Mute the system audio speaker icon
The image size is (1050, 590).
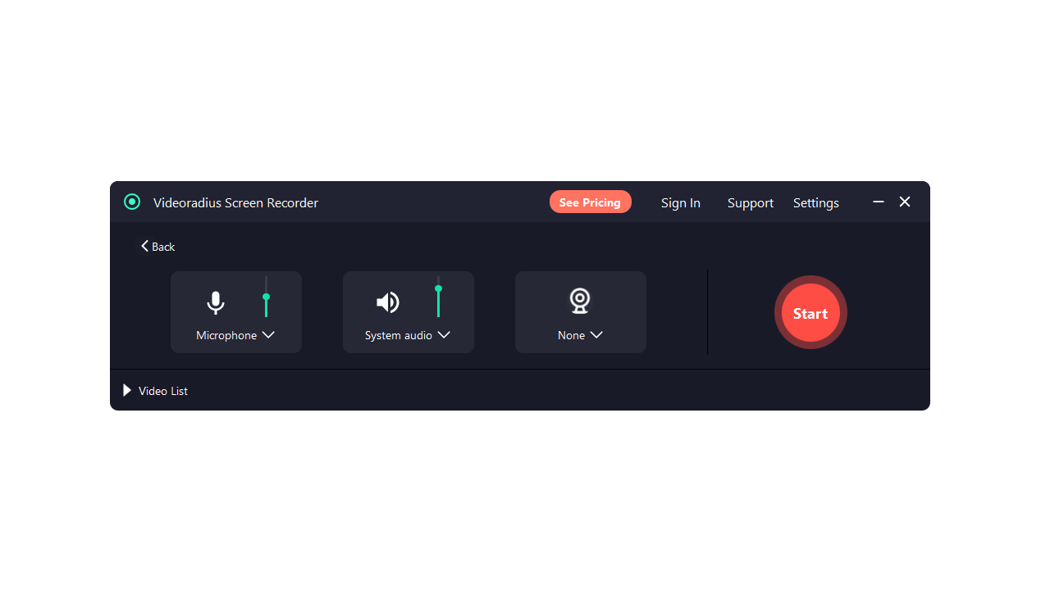click(x=388, y=302)
